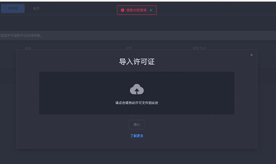Screen dimensions: 276x164
Task: Close the 导入许可证 dialog with the X
Action: coord(252,55)
